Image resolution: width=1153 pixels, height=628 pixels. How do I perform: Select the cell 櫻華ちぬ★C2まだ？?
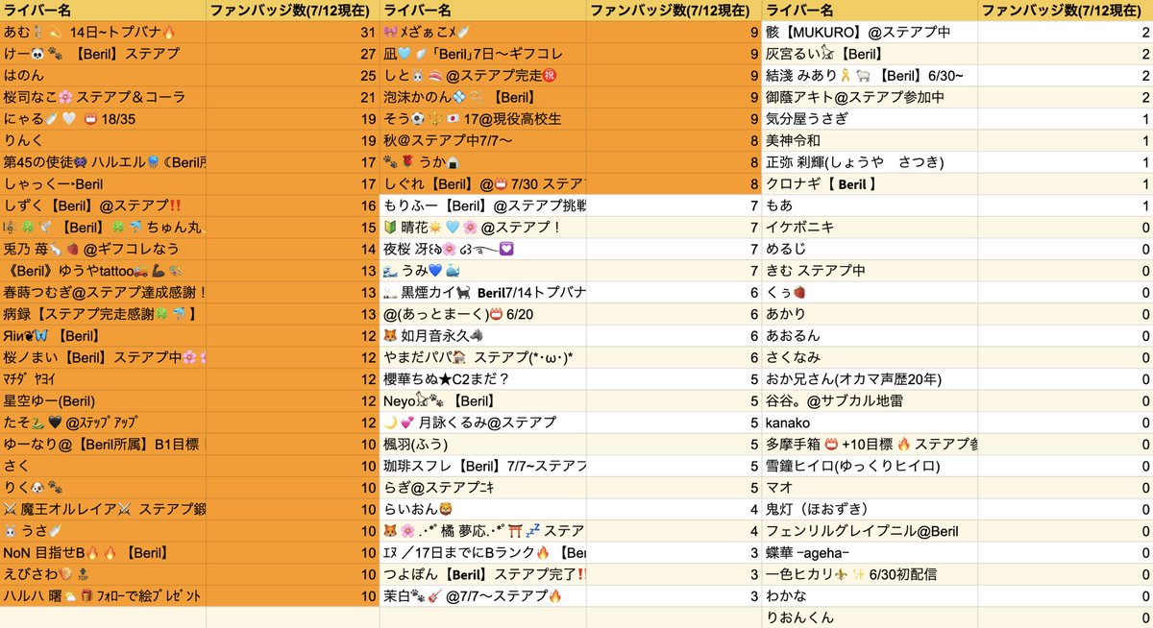(x=484, y=379)
